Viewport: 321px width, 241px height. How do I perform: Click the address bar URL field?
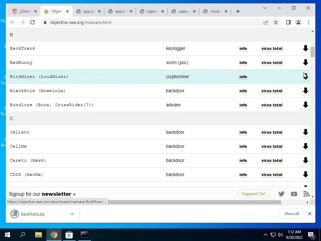point(151,22)
